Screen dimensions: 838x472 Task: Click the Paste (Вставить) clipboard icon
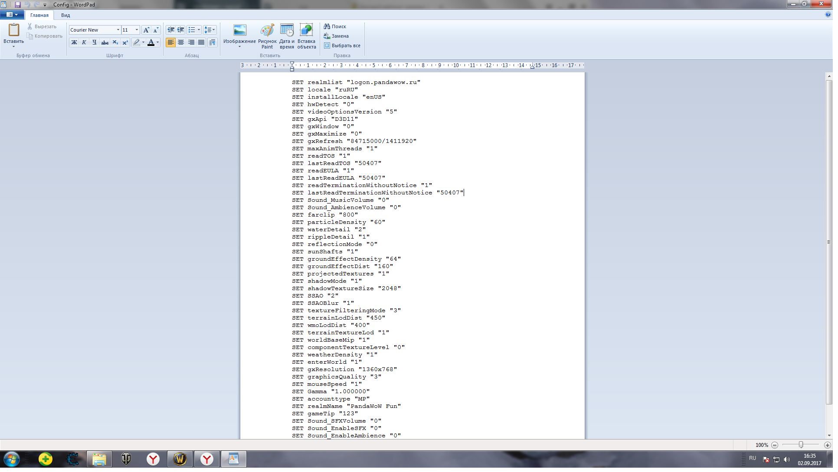click(14, 30)
